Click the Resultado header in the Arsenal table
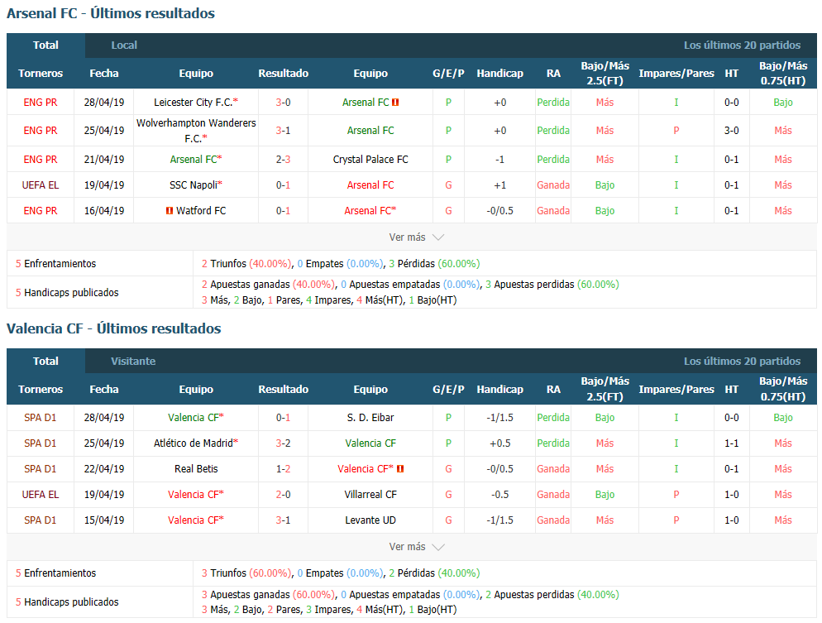Screen dimensions: 822x623 click(x=283, y=74)
